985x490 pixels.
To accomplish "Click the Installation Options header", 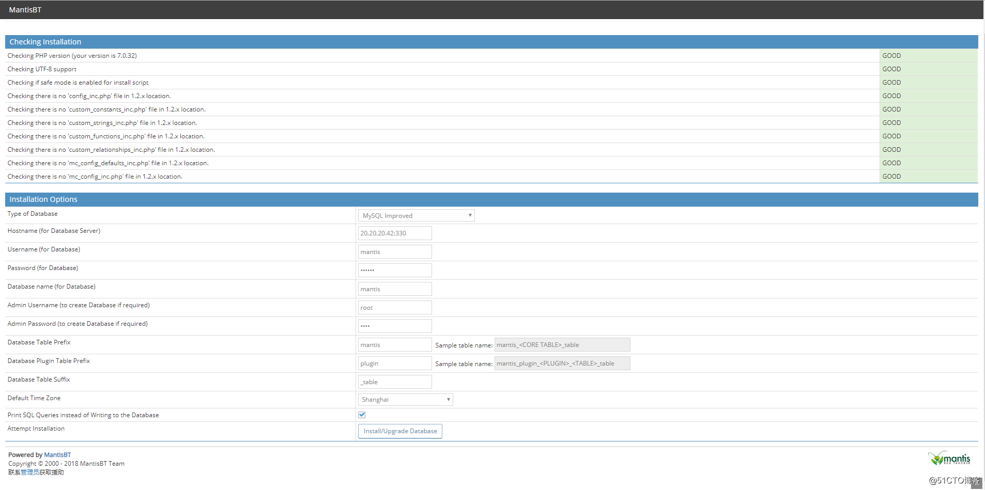I will (491, 199).
